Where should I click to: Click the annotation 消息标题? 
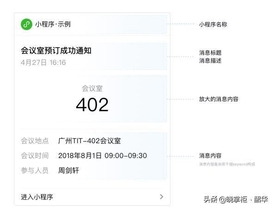210,53
